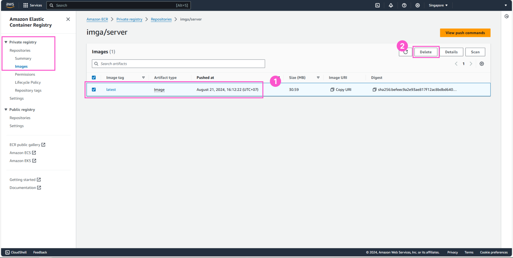Click the Digest column header
Screen dimensions: 513x258
pyautogui.click(x=377, y=78)
